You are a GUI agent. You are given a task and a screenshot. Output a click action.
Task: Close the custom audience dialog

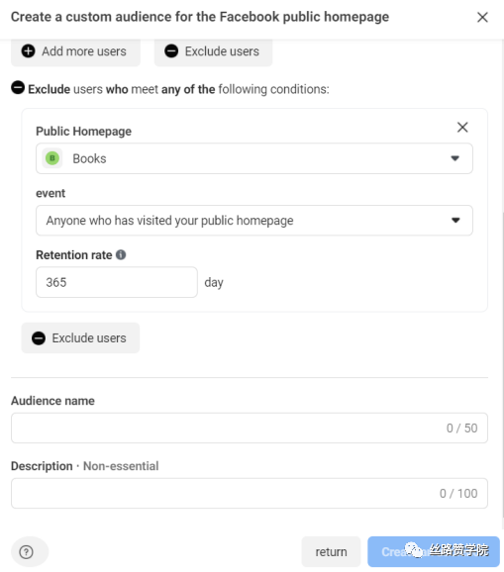coord(482,17)
